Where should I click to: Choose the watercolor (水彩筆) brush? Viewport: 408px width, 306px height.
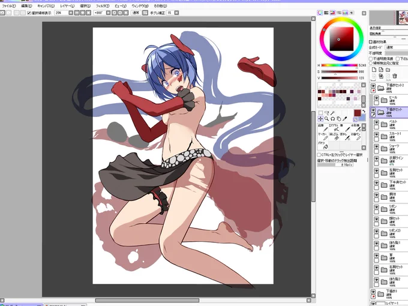[356, 127]
